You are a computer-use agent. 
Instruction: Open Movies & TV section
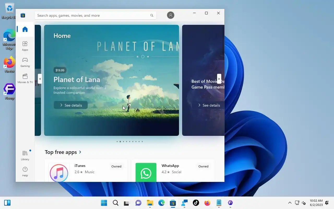pyautogui.click(x=25, y=79)
